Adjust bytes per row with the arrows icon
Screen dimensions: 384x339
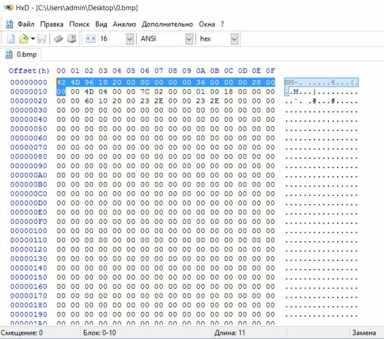(91, 38)
